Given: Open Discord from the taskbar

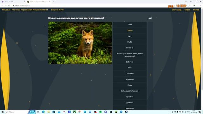Looking at the screenshot, I should 106,112.
